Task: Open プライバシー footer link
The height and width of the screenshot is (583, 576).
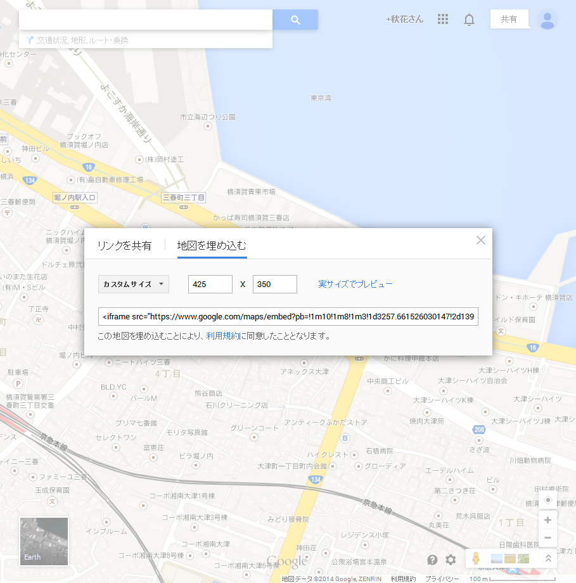Action: [x=442, y=579]
